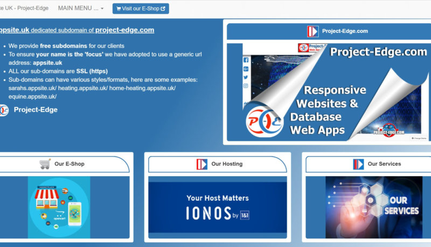
Task: Click the shopping cart icon beside Our E-Shop
Action: [x=45, y=164]
